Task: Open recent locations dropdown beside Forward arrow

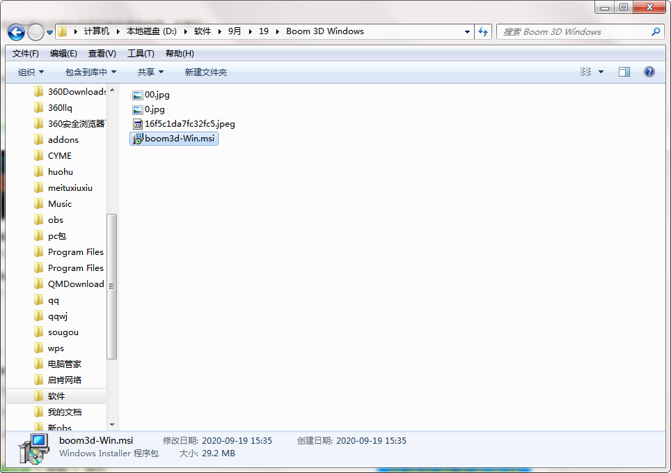Action: [49, 33]
